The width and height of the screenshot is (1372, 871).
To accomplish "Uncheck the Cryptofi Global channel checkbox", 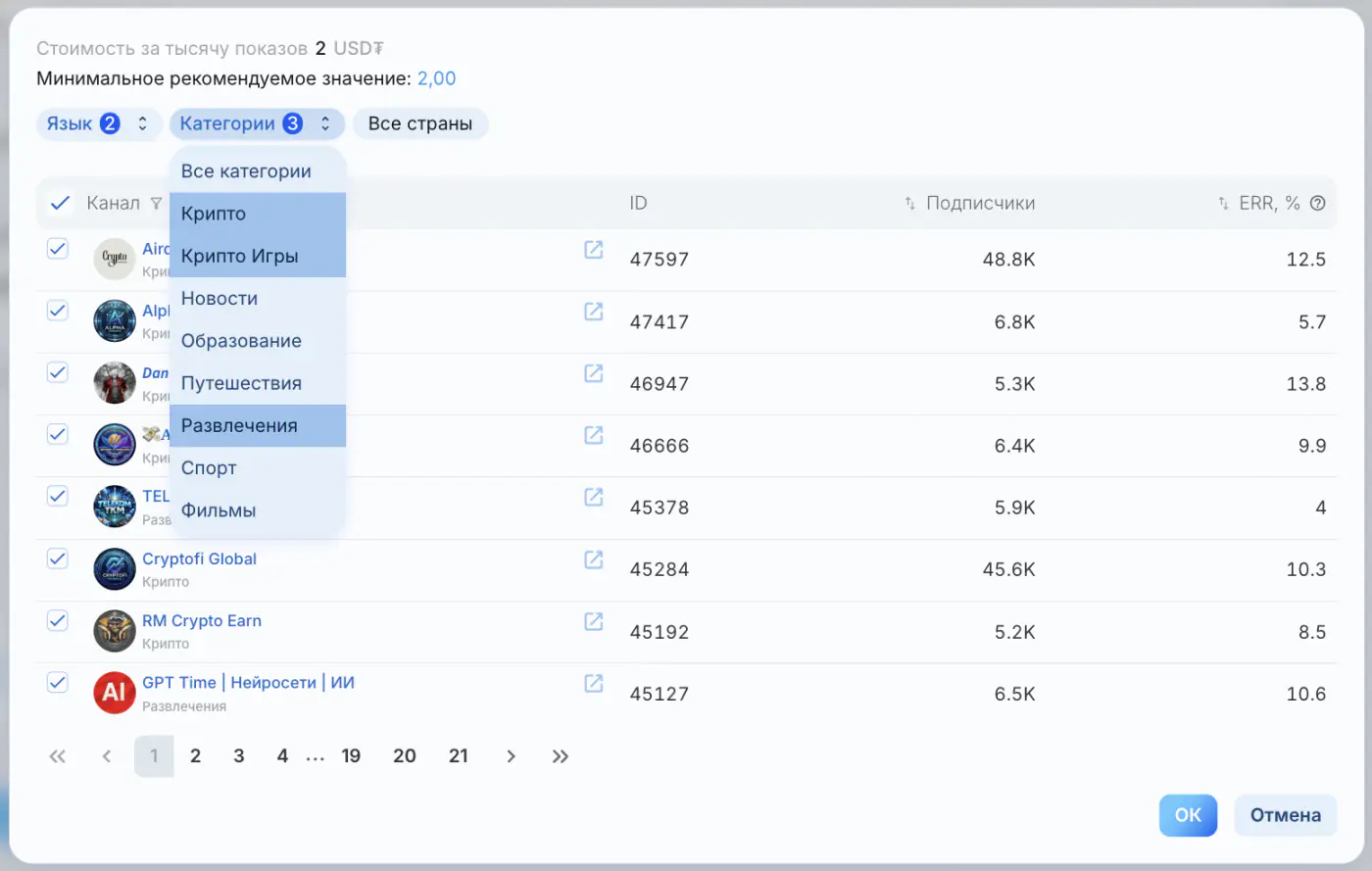I will click(58, 558).
